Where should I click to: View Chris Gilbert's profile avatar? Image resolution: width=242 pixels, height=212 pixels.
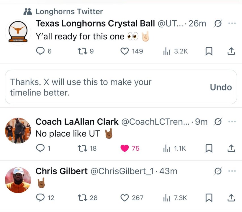coord(18,180)
